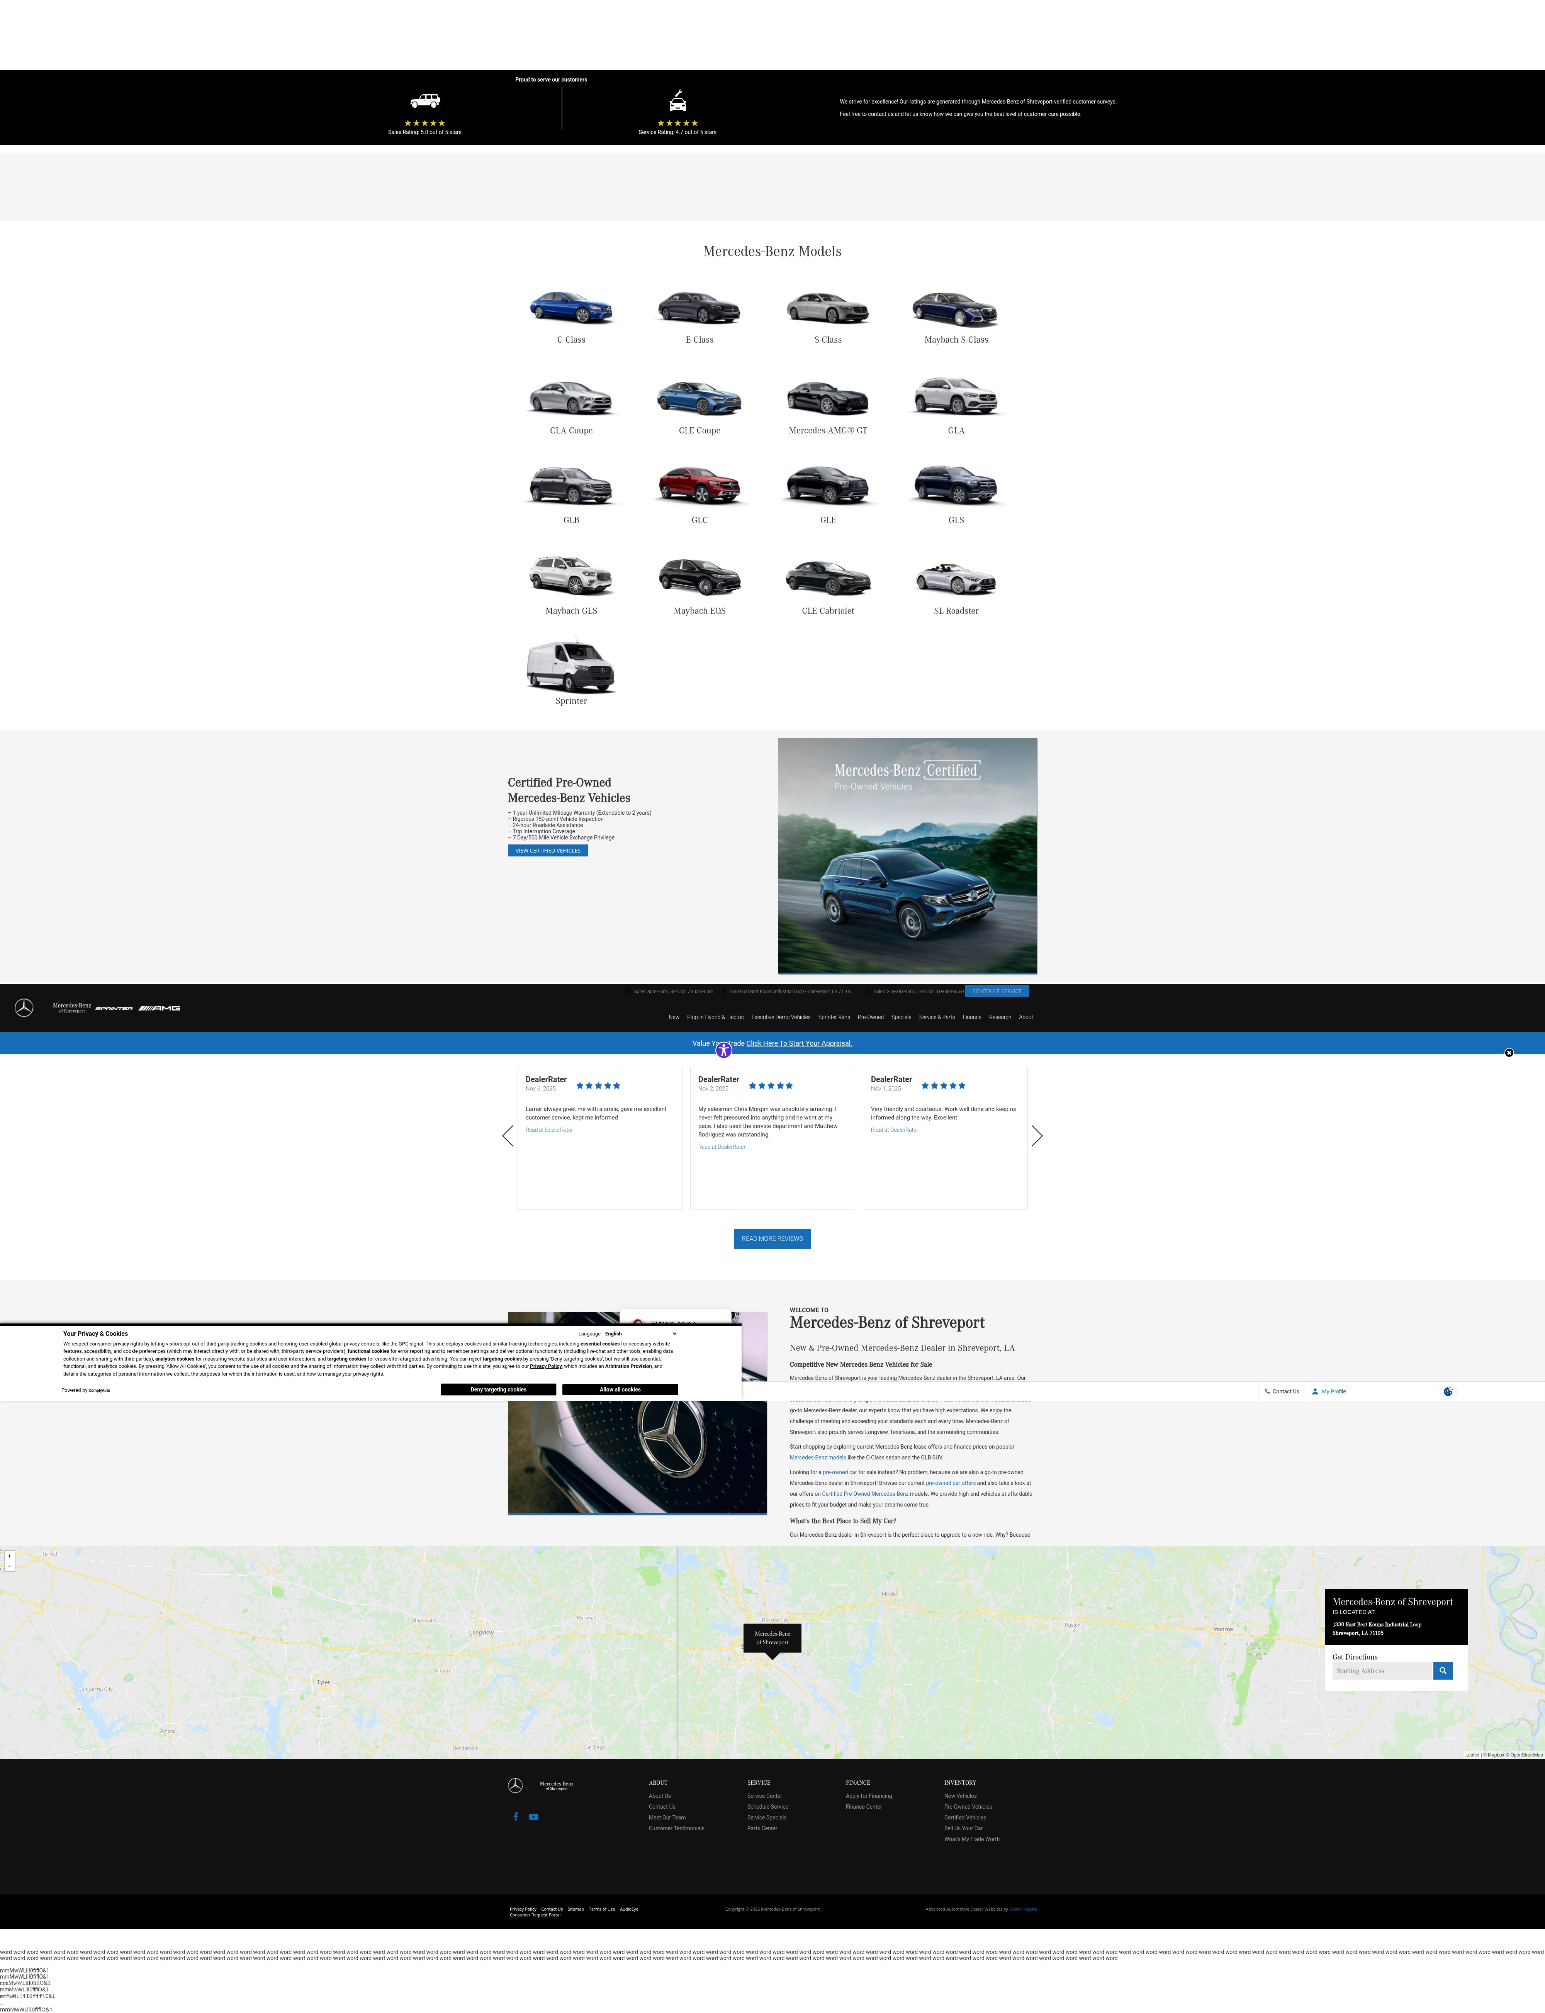Viewport: 1545px width, 2013px height.
Task: Open YouTube channel from footer icon
Action: pos(533,1816)
